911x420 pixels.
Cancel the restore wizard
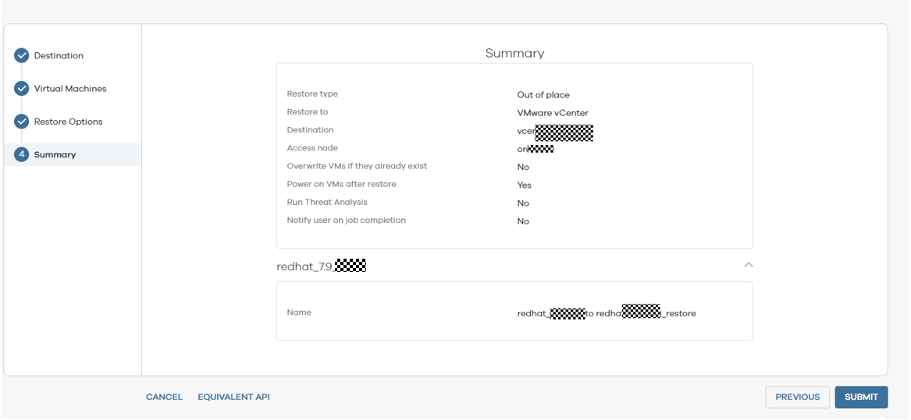point(164,397)
